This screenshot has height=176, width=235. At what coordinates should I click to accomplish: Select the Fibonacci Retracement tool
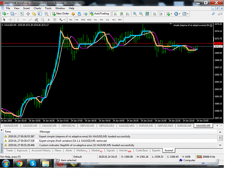(x=42, y=20)
